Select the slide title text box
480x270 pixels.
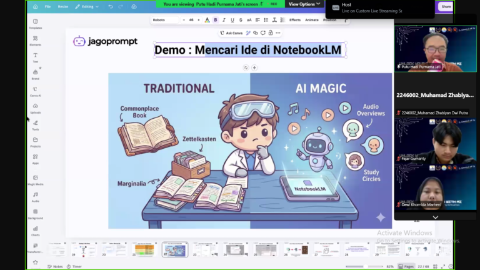(250, 50)
